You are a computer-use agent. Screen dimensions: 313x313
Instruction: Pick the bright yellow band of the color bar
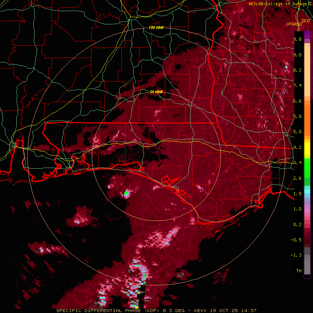tap(307, 149)
